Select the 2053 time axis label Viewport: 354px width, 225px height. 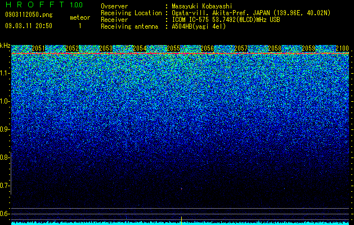(106, 48)
